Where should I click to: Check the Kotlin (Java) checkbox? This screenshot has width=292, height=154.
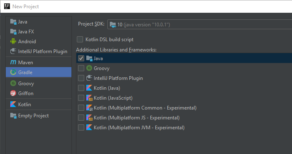point(81,88)
